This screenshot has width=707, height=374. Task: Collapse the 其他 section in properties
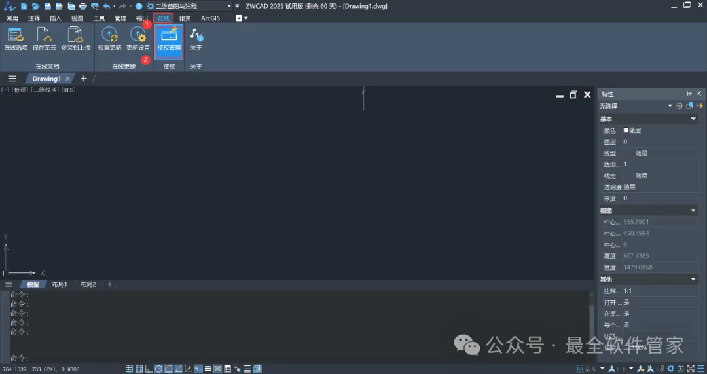coord(693,280)
